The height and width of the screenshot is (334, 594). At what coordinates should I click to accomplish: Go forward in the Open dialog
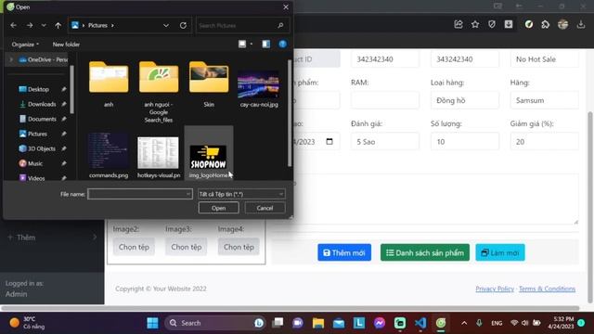coord(30,25)
